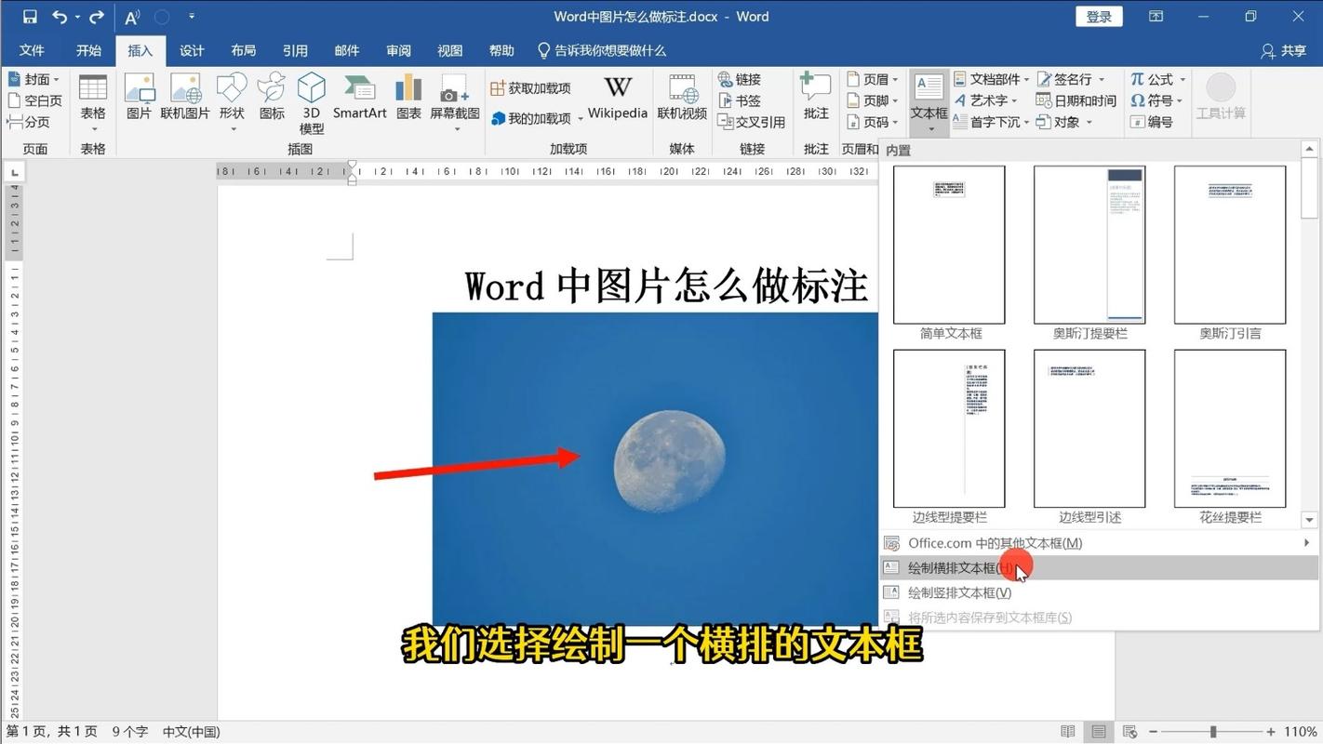
Task: Click 获取加载项 get add-ins
Action: click(x=530, y=88)
